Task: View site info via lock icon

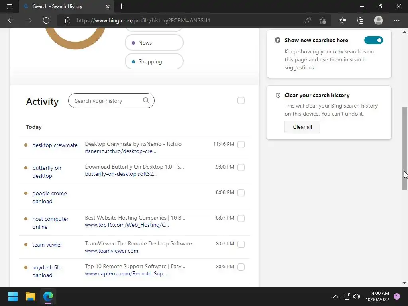Action: tap(68, 20)
